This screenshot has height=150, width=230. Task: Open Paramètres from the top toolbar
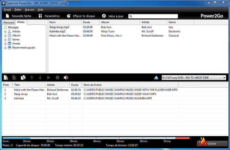click(x=49, y=16)
